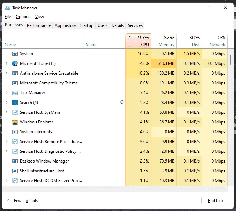
Task: Click the Fewer details link
Action: (26, 201)
